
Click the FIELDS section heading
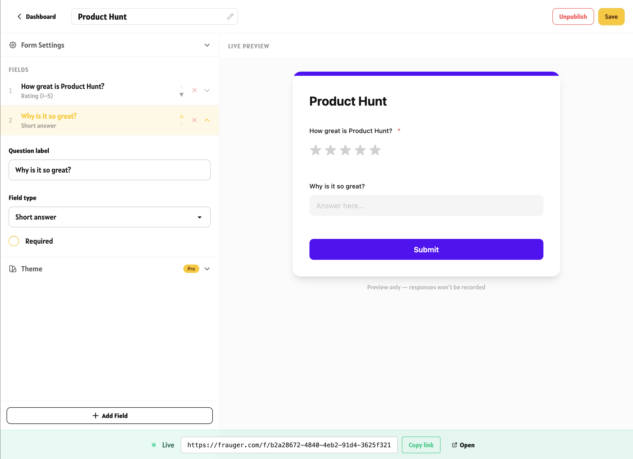[19, 70]
